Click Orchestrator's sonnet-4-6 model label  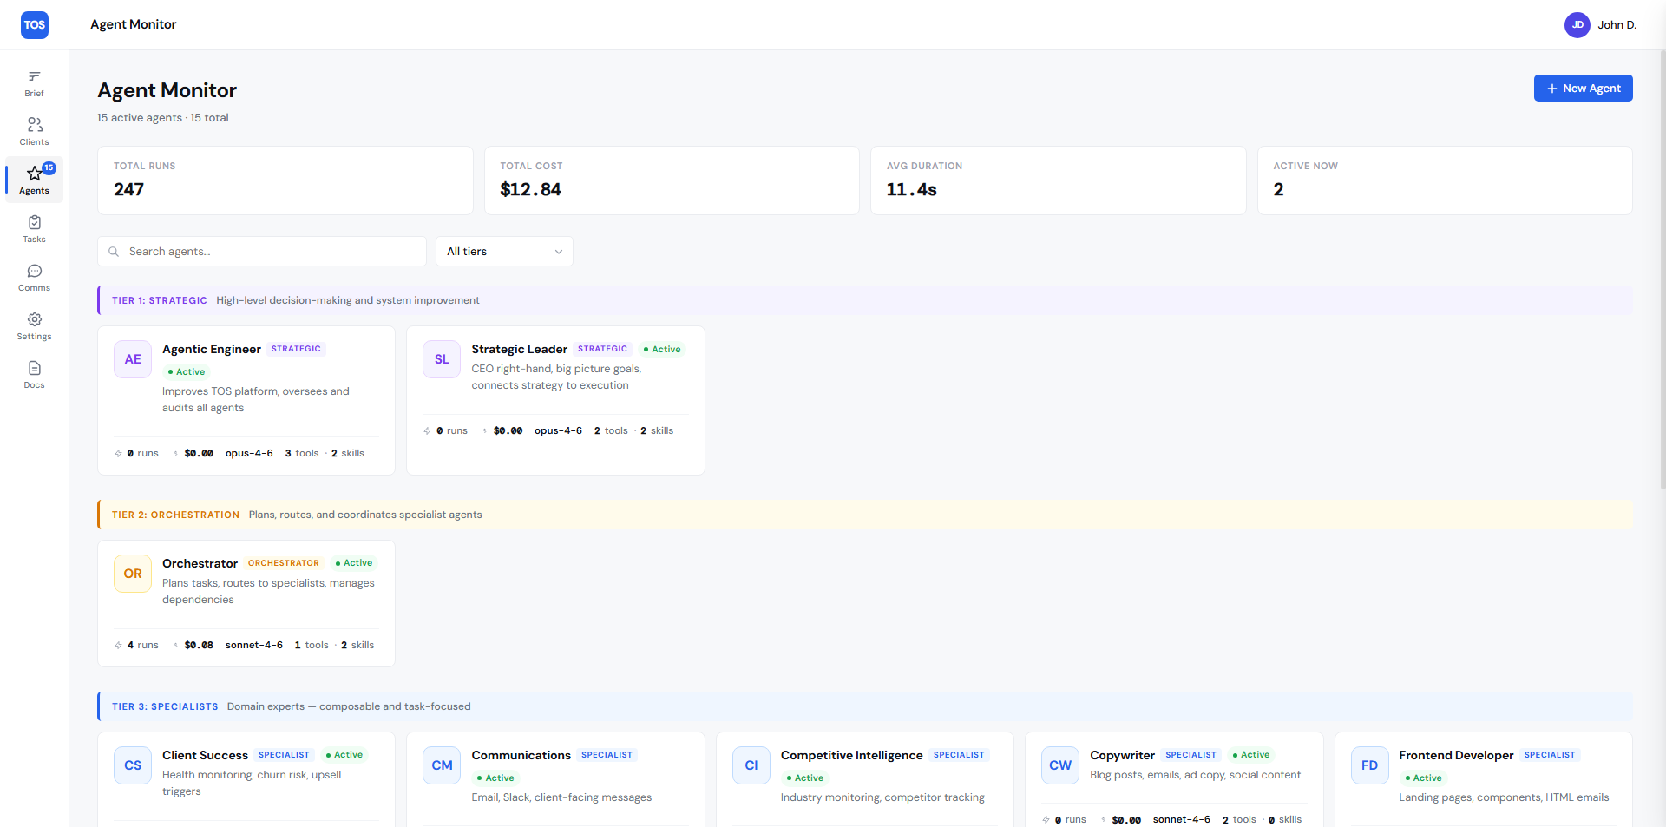[254, 645]
